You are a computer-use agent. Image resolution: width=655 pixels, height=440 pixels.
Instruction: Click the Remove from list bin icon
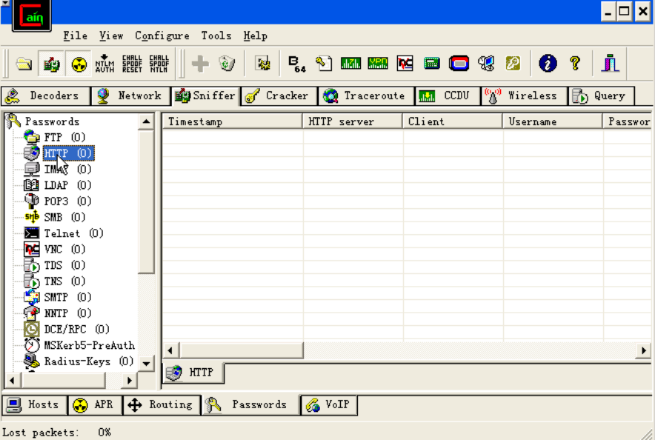(x=227, y=64)
